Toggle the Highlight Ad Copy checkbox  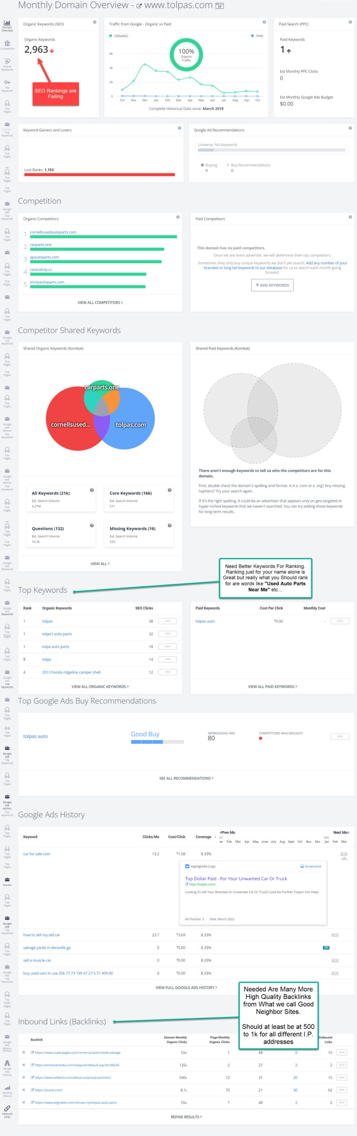tap(187, 866)
